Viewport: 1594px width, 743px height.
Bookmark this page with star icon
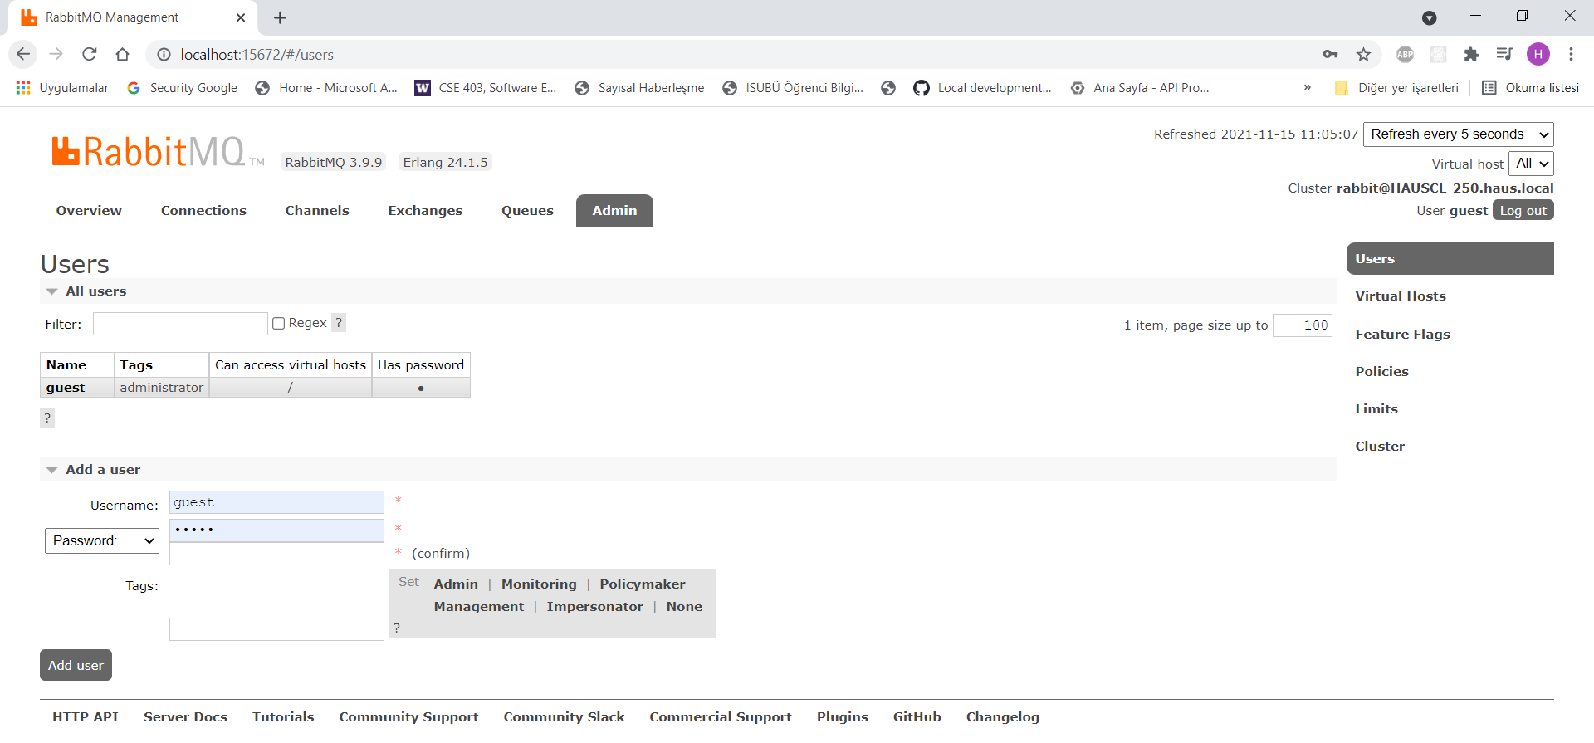pyautogui.click(x=1363, y=55)
